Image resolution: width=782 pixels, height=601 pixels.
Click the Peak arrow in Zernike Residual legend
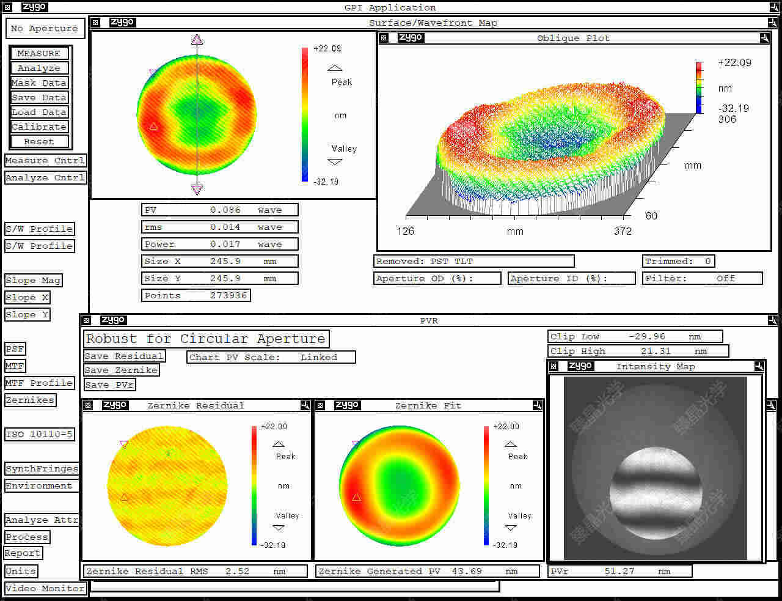click(x=279, y=444)
